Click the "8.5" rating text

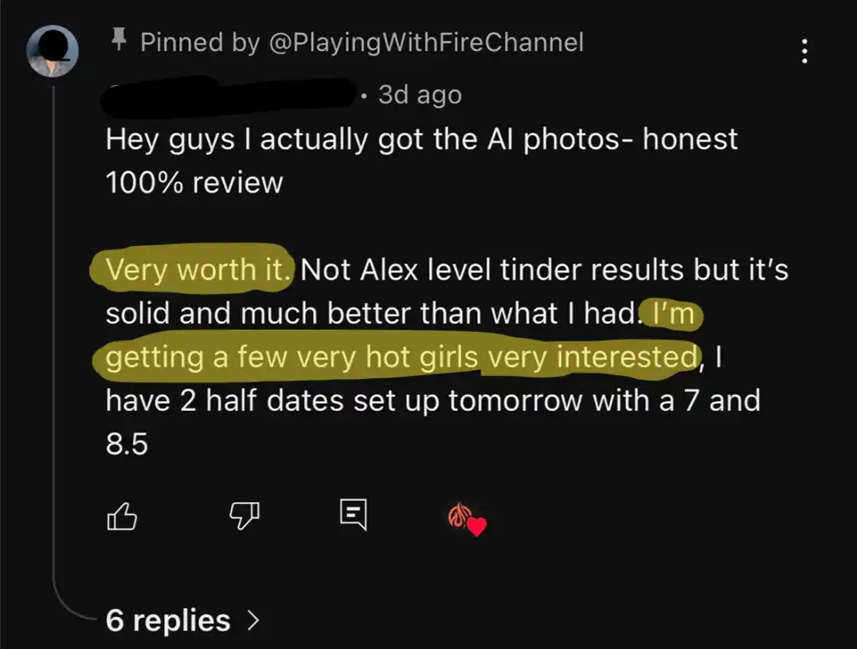coord(127,444)
